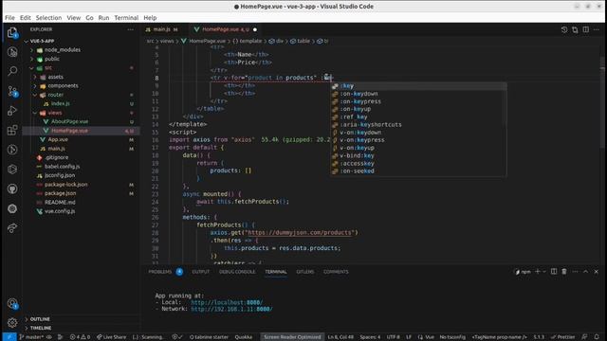The image size is (607, 341).
Task: Open errors and warnings counter in status bar
Action: pyautogui.click(x=80, y=337)
